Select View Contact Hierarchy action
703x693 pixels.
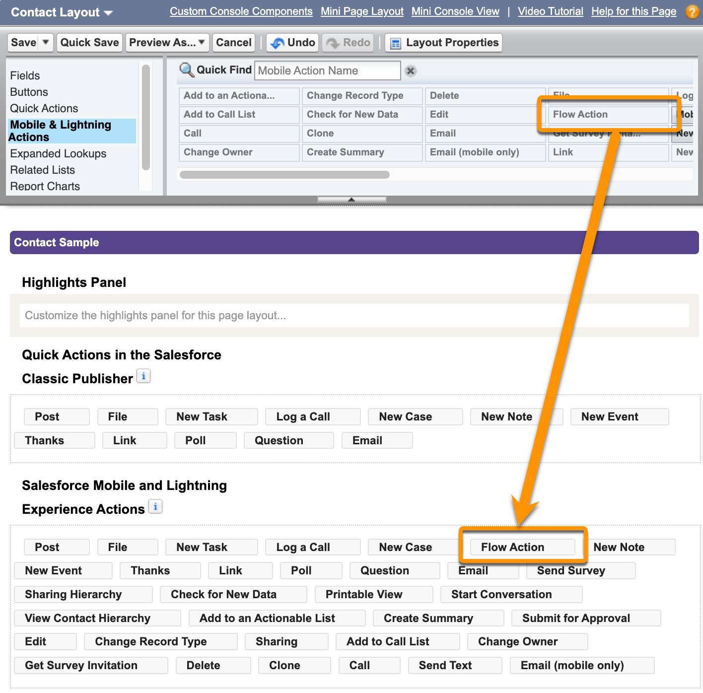click(97, 618)
